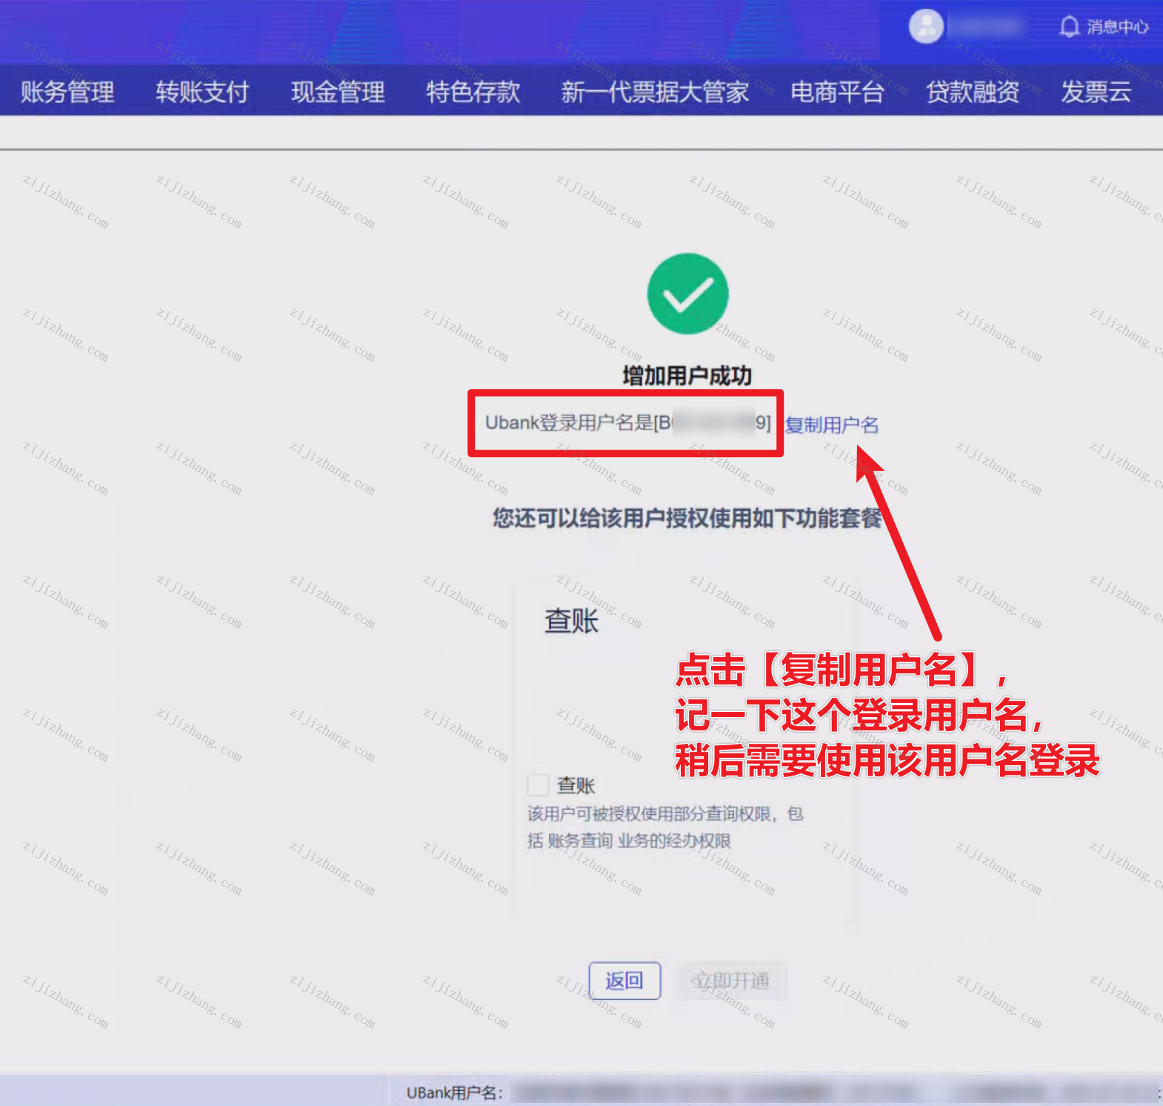This screenshot has height=1106, width=1163.
Task: Click the 立即开通 button
Action: click(731, 981)
